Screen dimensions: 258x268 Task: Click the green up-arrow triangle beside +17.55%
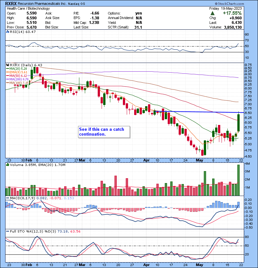pos(213,13)
